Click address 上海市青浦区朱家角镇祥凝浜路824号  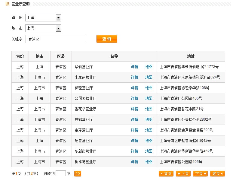pyautogui.click(x=190, y=77)
